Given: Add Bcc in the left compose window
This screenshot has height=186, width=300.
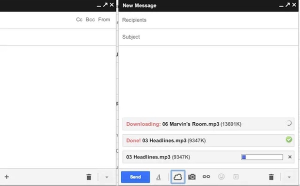Looking at the screenshot, I should (x=90, y=20).
